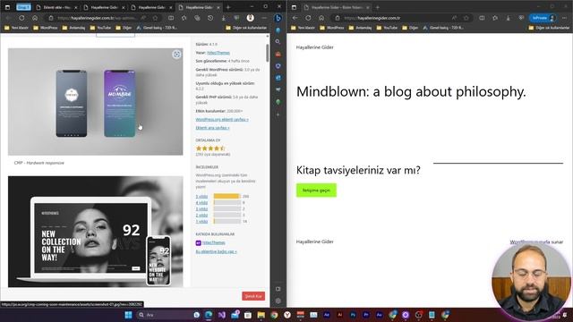This screenshot has height=322, width=573.
Task: Add current page to favorites in left browser
Action: pyautogui.click(x=155, y=18)
